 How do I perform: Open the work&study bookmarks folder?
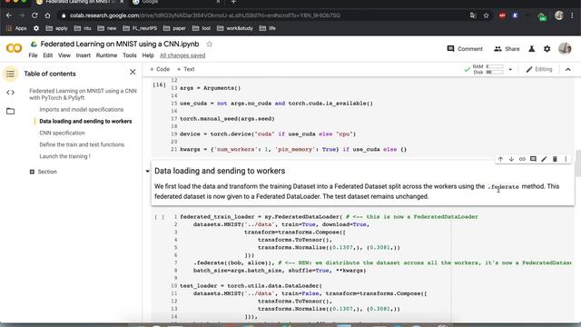pos(234,28)
